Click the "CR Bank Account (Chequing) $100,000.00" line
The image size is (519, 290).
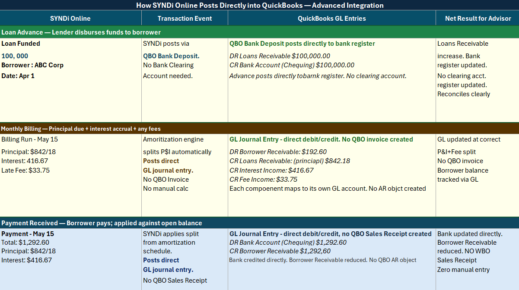[292, 65]
